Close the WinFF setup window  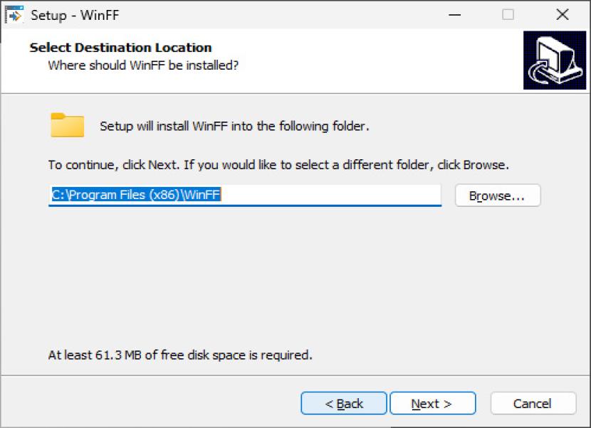pyautogui.click(x=563, y=14)
